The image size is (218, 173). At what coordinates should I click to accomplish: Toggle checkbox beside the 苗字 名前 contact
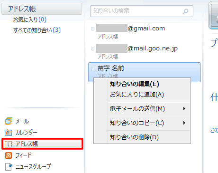tap(93, 68)
